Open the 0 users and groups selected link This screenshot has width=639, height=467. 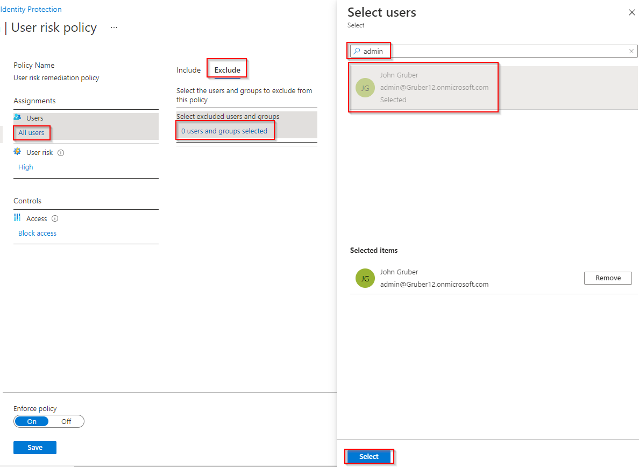225,130
